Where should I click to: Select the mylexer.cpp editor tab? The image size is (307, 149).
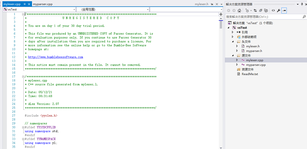[x=12, y=4]
